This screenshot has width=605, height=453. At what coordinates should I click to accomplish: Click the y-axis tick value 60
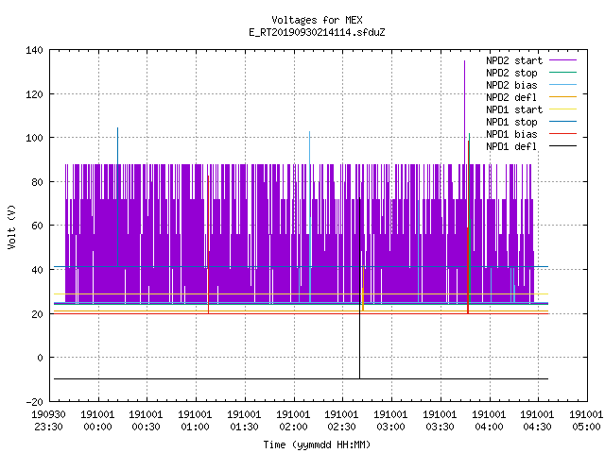tap(37, 226)
